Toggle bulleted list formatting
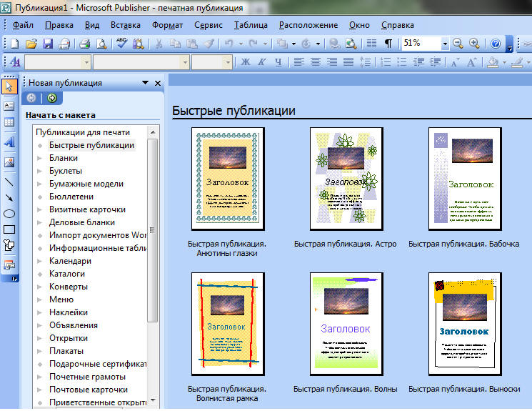The image size is (532, 411). 402,62
